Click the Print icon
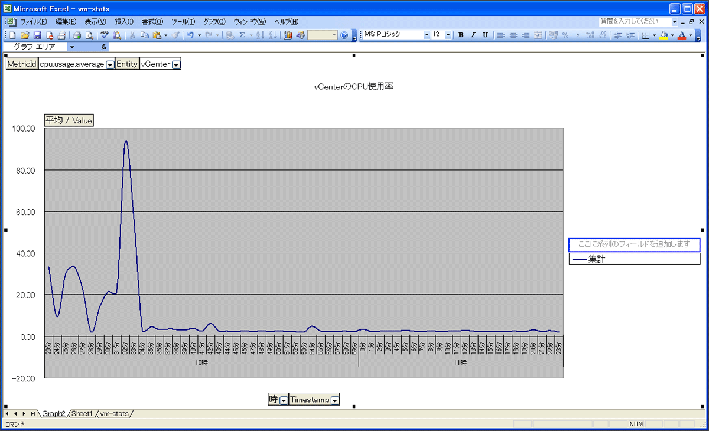This screenshot has height=431, width=709. pos(77,35)
